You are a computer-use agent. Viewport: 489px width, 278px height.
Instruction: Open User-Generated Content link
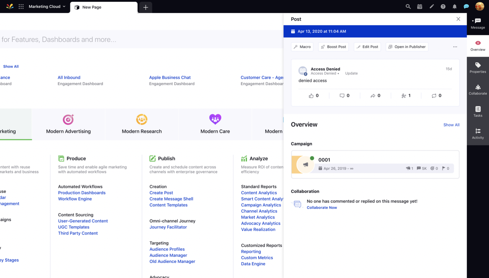point(83,221)
